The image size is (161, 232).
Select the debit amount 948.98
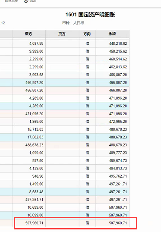pos(38,176)
